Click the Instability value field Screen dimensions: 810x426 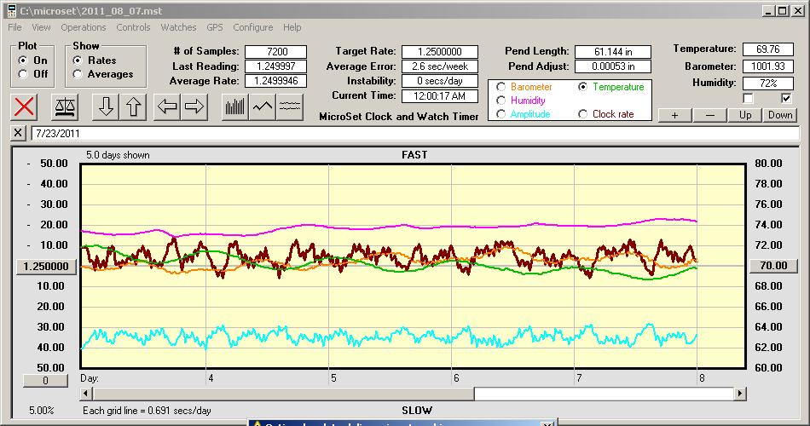click(440, 81)
